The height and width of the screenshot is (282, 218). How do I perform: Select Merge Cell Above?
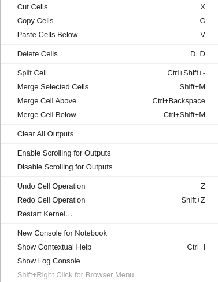coord(109,101)
